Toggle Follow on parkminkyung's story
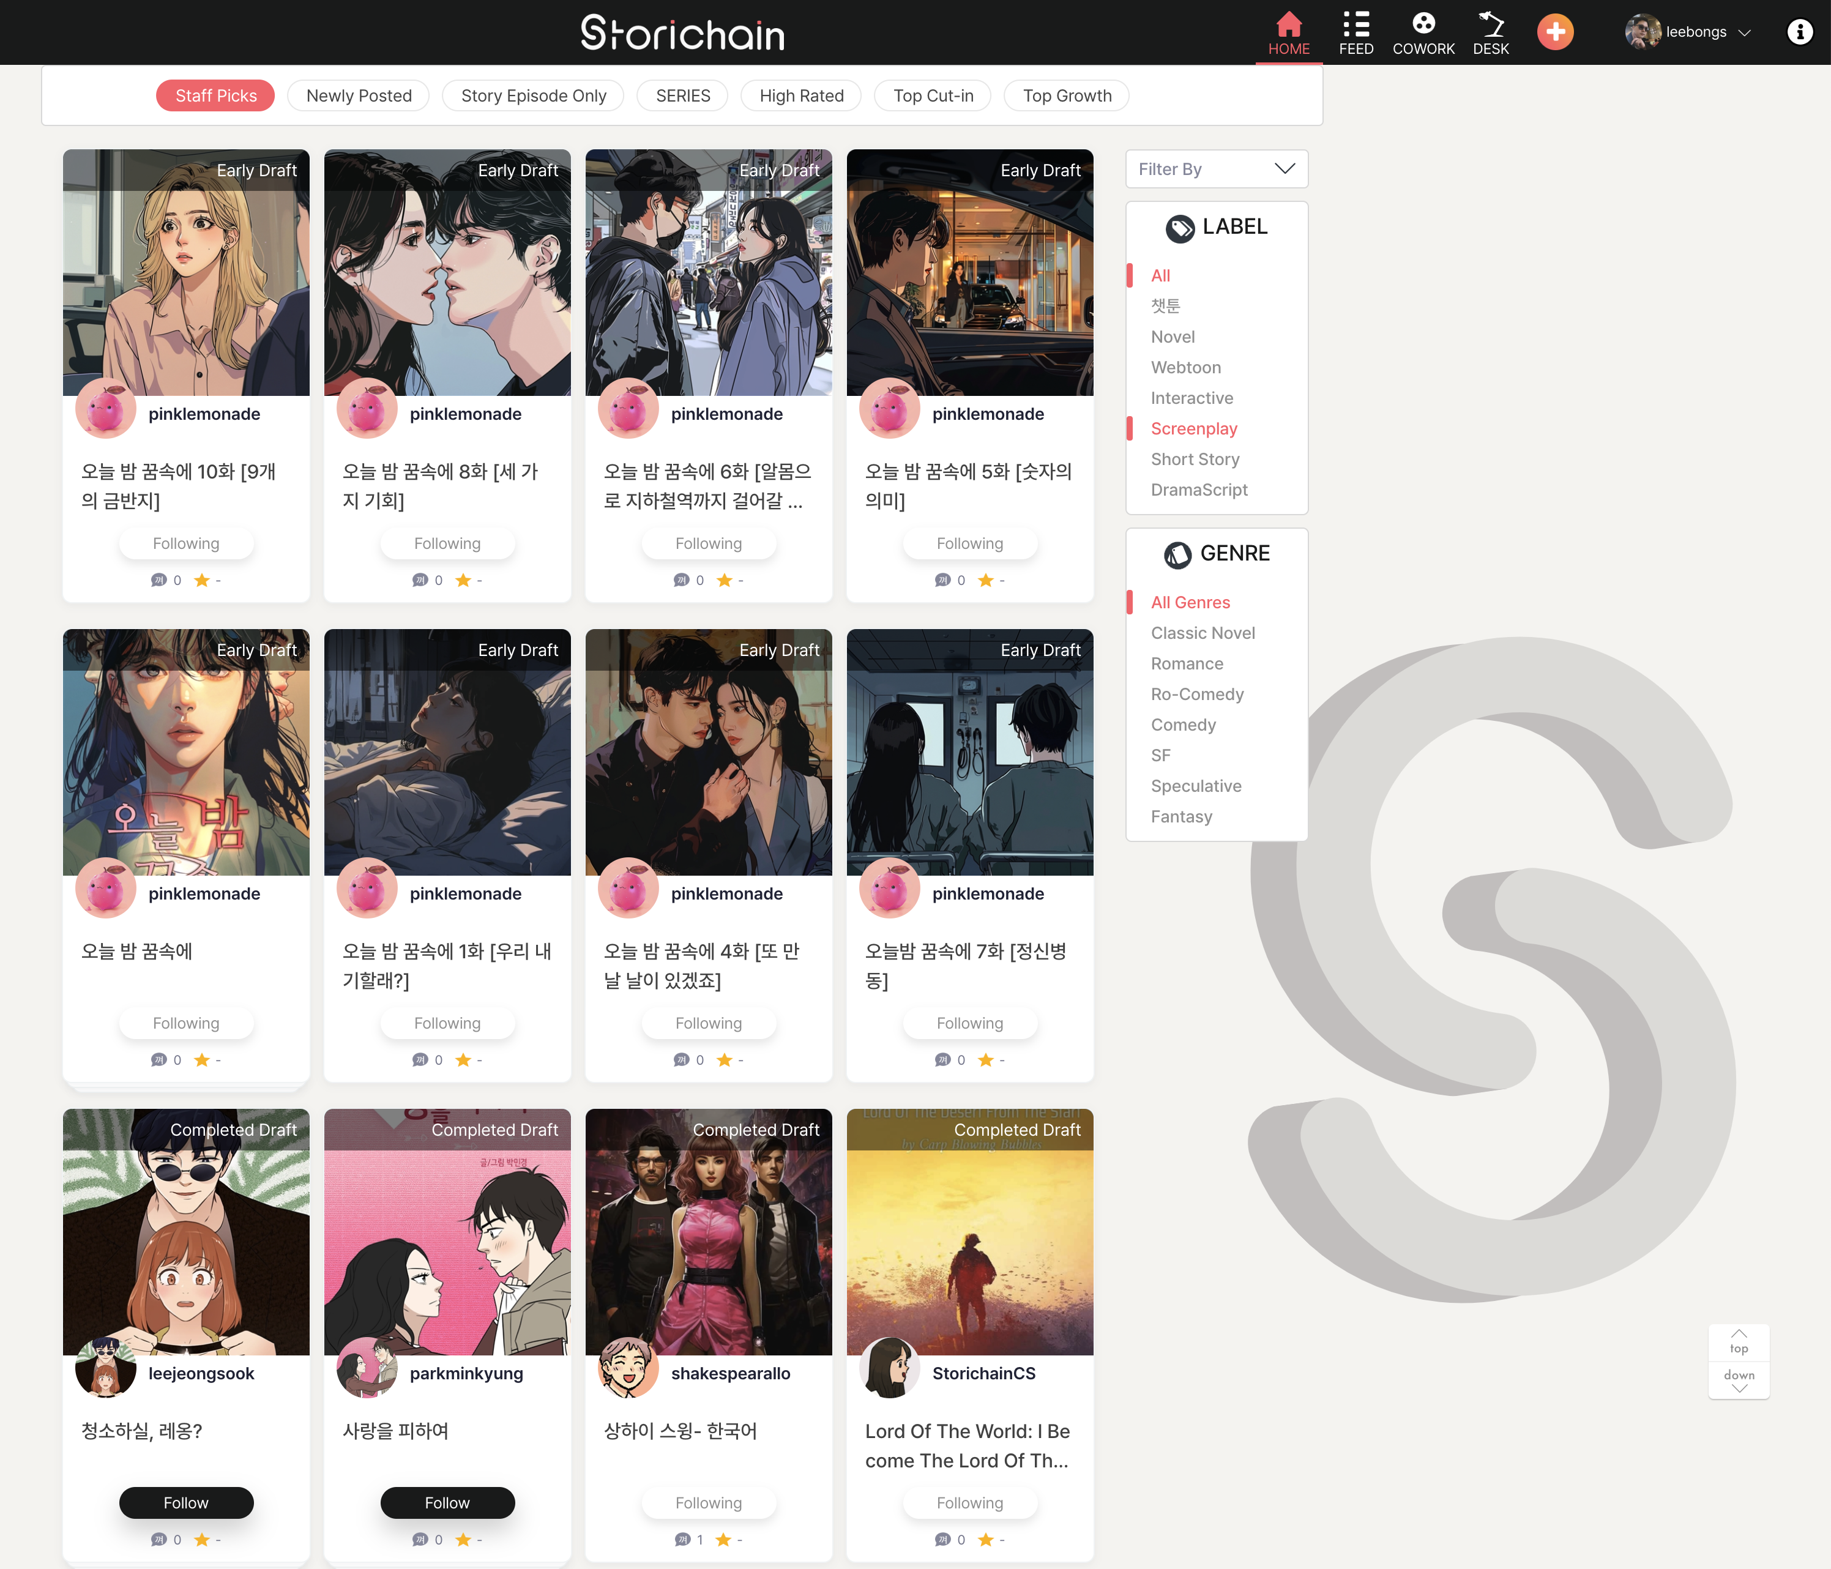The height and width of the screenshot is (1569, 1831). pos(447,1503)
